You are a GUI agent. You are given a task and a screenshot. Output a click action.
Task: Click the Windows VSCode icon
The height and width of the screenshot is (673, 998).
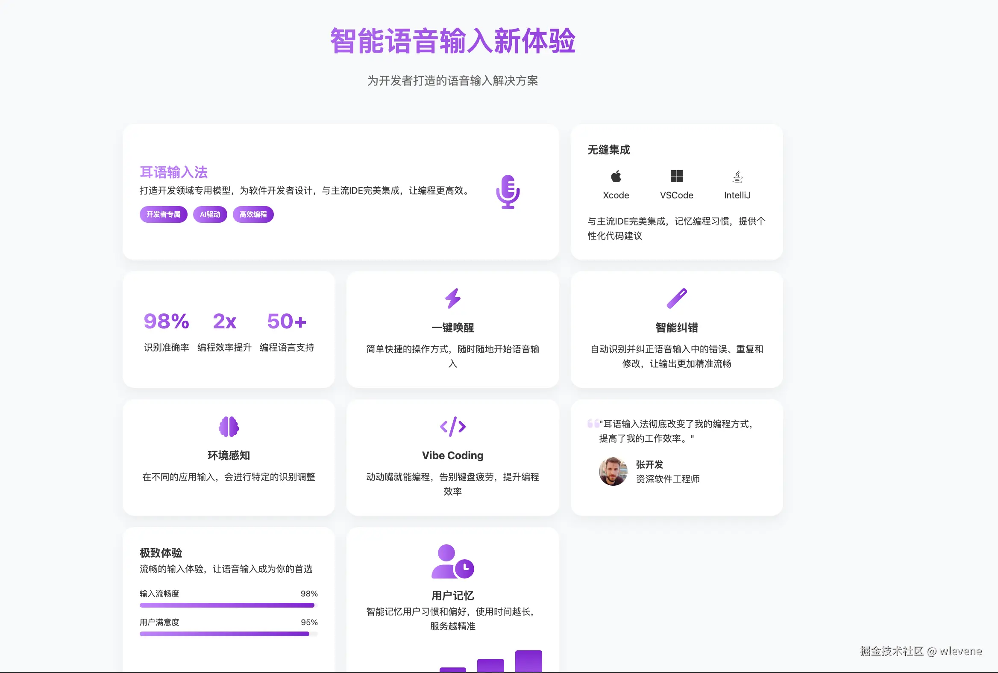point(676,176)
